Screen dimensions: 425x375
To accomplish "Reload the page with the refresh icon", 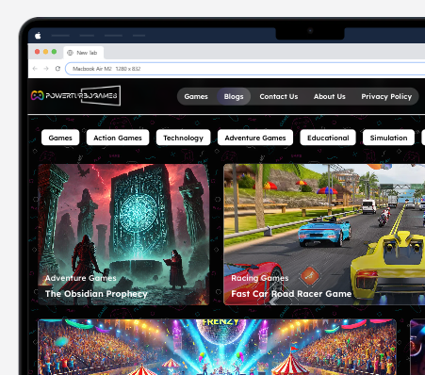I will [x=57, y=69].
